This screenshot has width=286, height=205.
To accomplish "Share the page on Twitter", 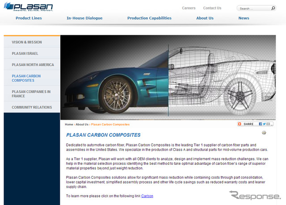I will [264, 124].
